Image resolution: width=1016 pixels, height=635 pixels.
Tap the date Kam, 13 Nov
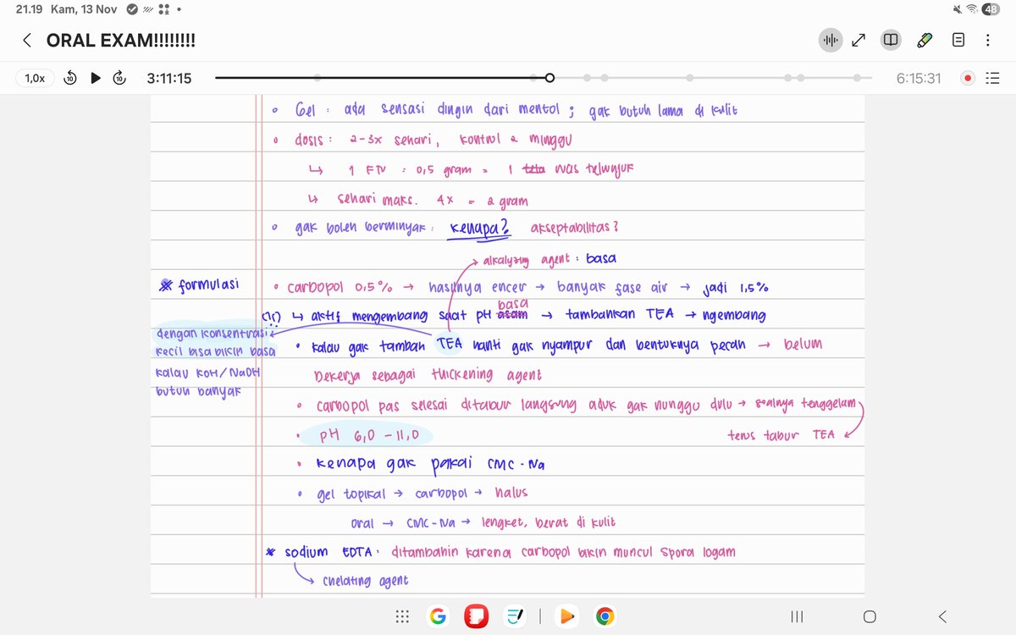pyautogui.click(x=84, y=9)
